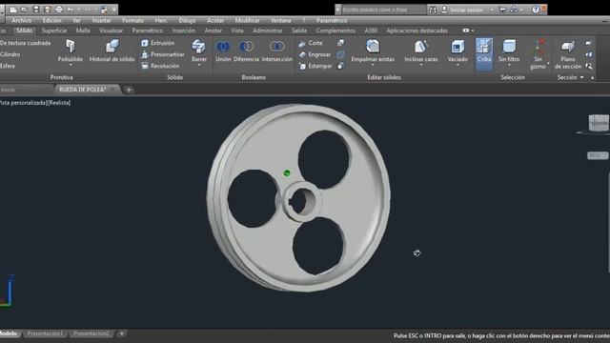The width and height of the screenshot is (610, 343).
Task: Select the Polisólido tool icon
Action: click(70, 47)
